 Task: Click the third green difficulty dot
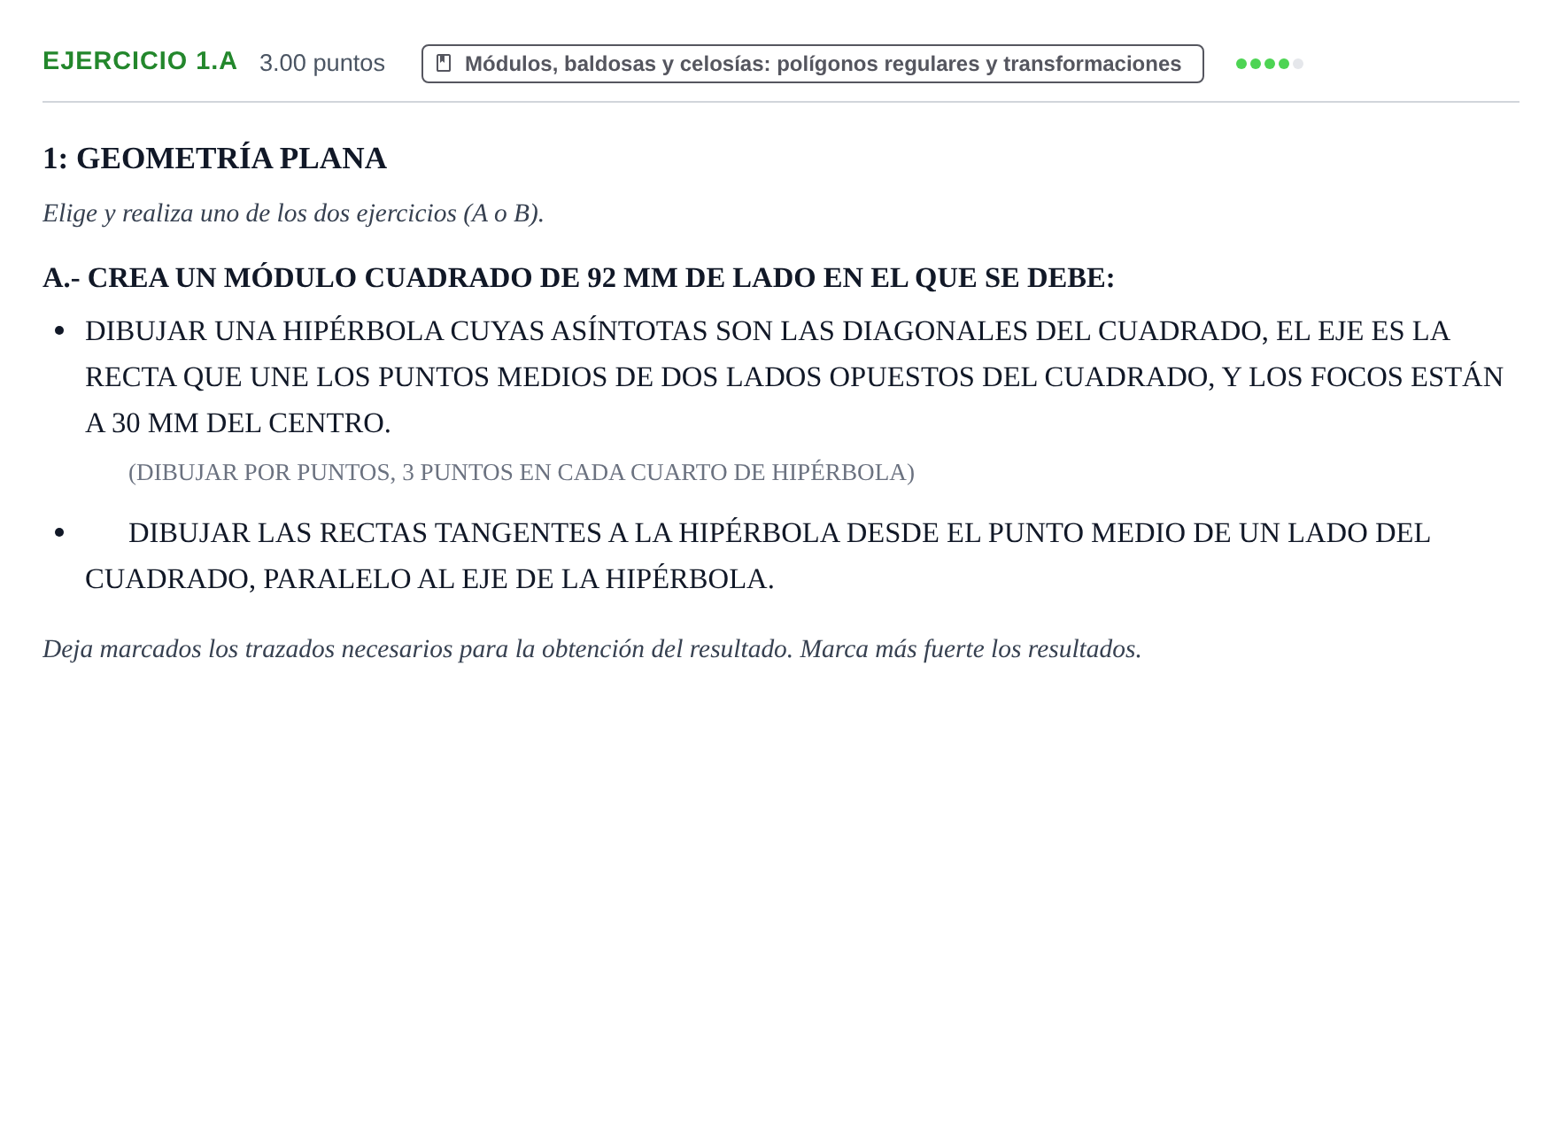point(1270,64)
